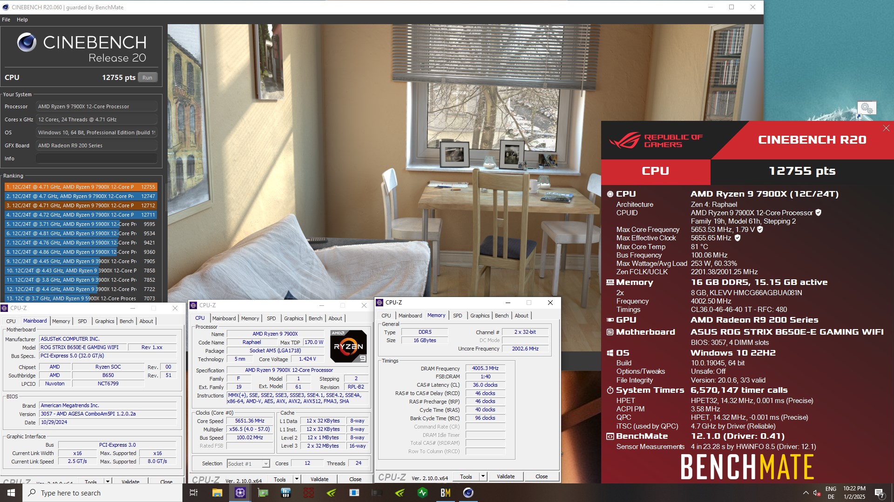This screenshot has width=894, height=502.
Task: Open the Action Center notifications icon
Action: [879, 493]
